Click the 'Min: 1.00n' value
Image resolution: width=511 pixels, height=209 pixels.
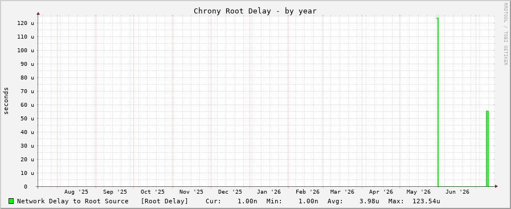click(292, 201)
